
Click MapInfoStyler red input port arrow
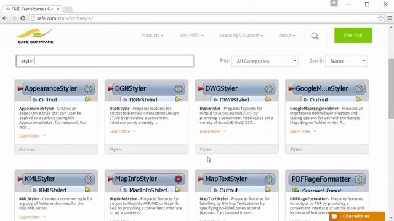pyautogui.click(x=110, y=179)
